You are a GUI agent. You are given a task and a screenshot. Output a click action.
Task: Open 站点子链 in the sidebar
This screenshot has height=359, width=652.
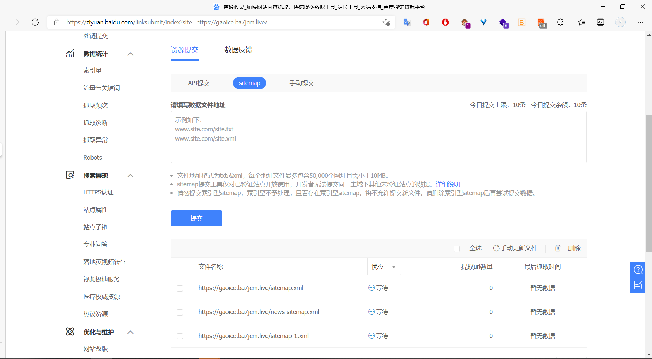[96, 227]
